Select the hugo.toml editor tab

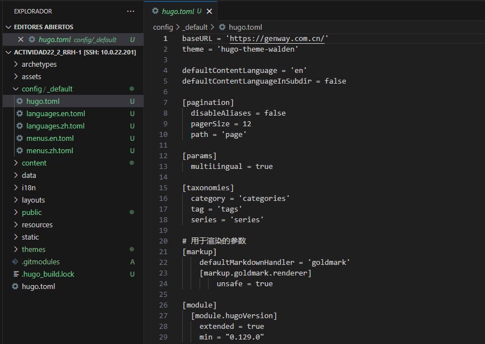point(177,11)
